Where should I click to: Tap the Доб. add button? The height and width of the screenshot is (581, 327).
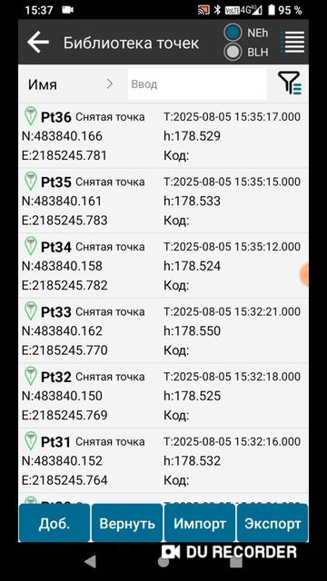coord(54,523)
